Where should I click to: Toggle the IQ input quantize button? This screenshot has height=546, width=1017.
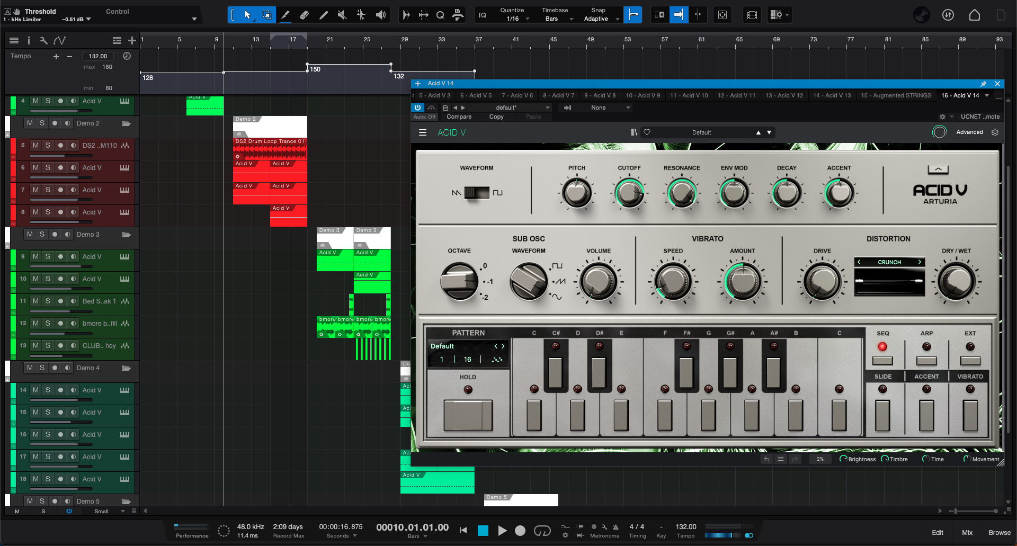coord(483,15)
